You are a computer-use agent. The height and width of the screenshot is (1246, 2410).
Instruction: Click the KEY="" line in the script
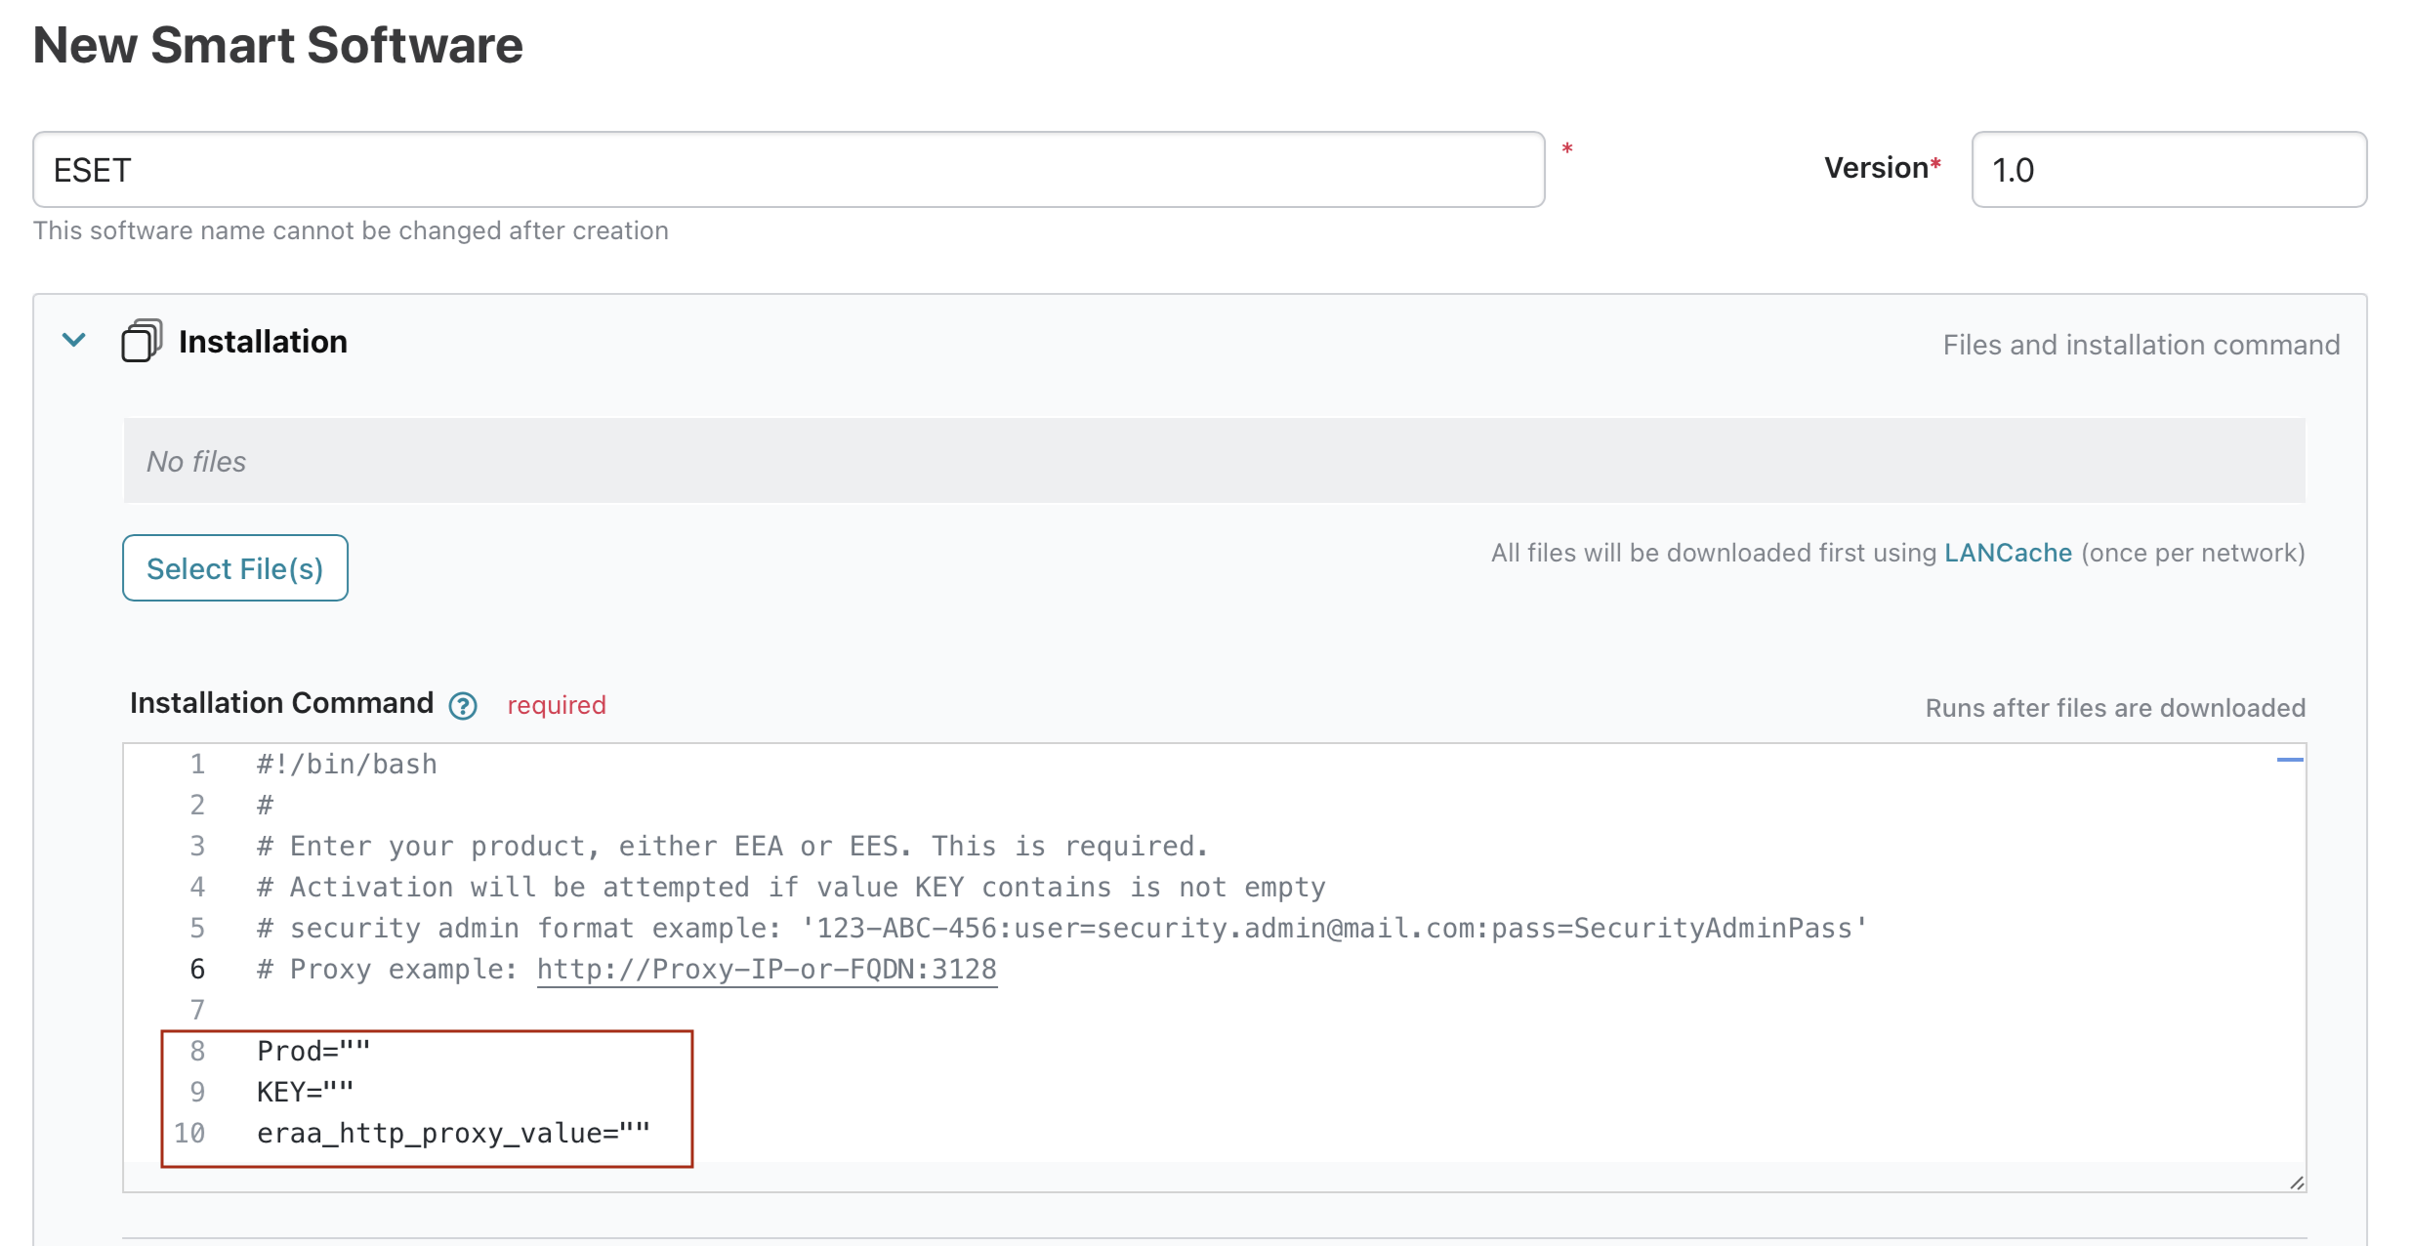click(305, 1092)
